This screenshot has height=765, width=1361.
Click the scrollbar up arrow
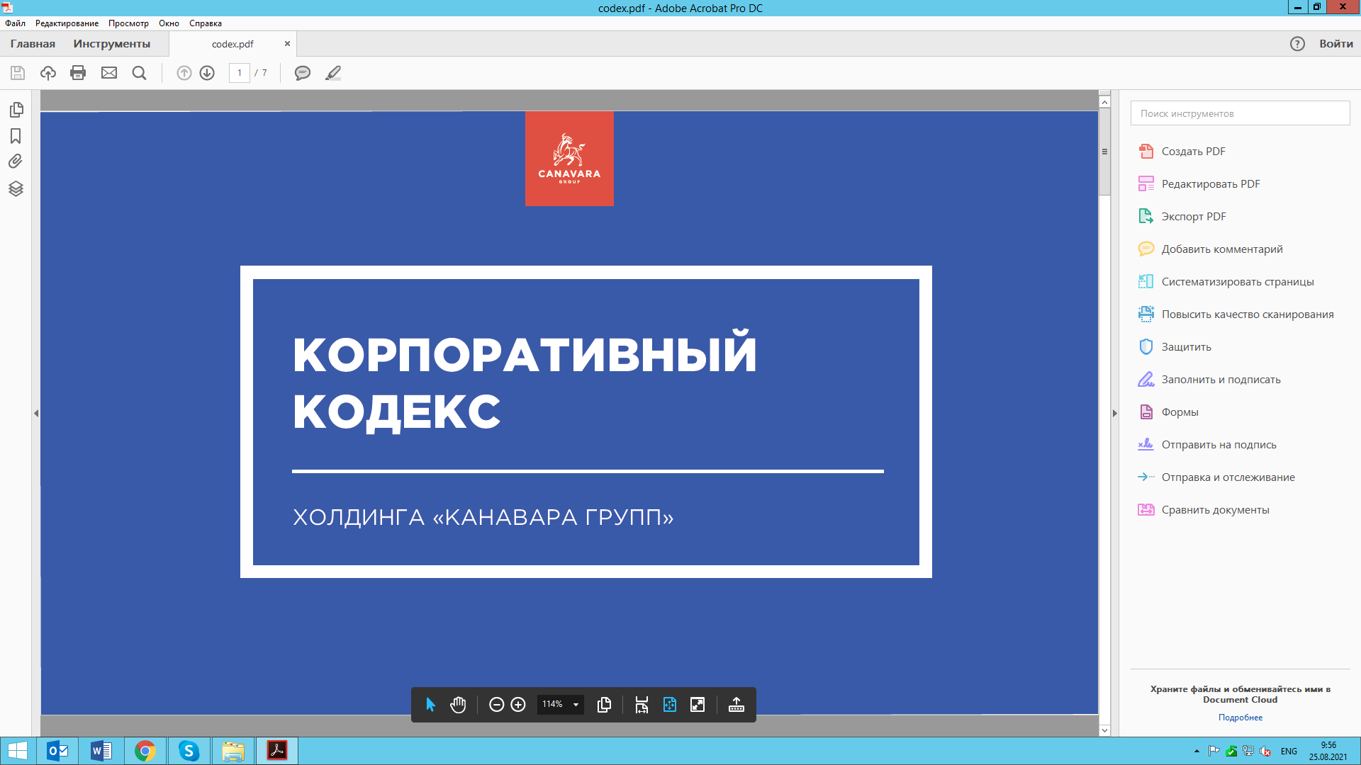(x=1104, y=102)
